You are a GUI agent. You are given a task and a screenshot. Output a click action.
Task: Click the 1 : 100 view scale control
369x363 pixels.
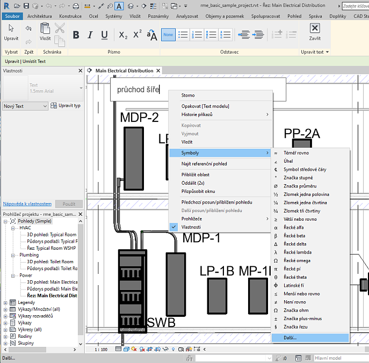100,349
